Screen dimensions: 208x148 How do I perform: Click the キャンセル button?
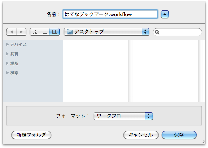click(141, 135)
